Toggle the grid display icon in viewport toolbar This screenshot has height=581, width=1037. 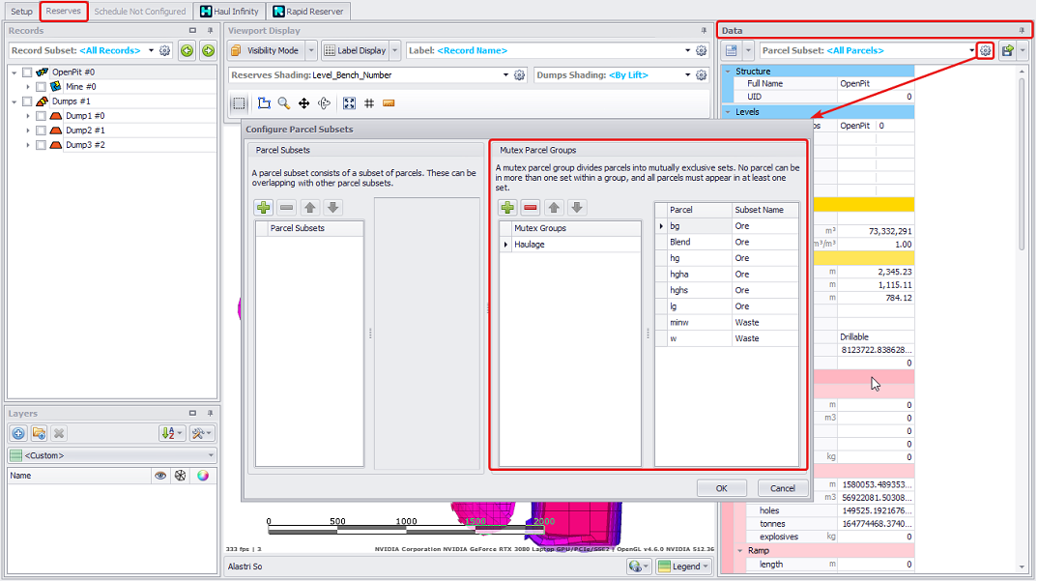[x=369, y=103]
